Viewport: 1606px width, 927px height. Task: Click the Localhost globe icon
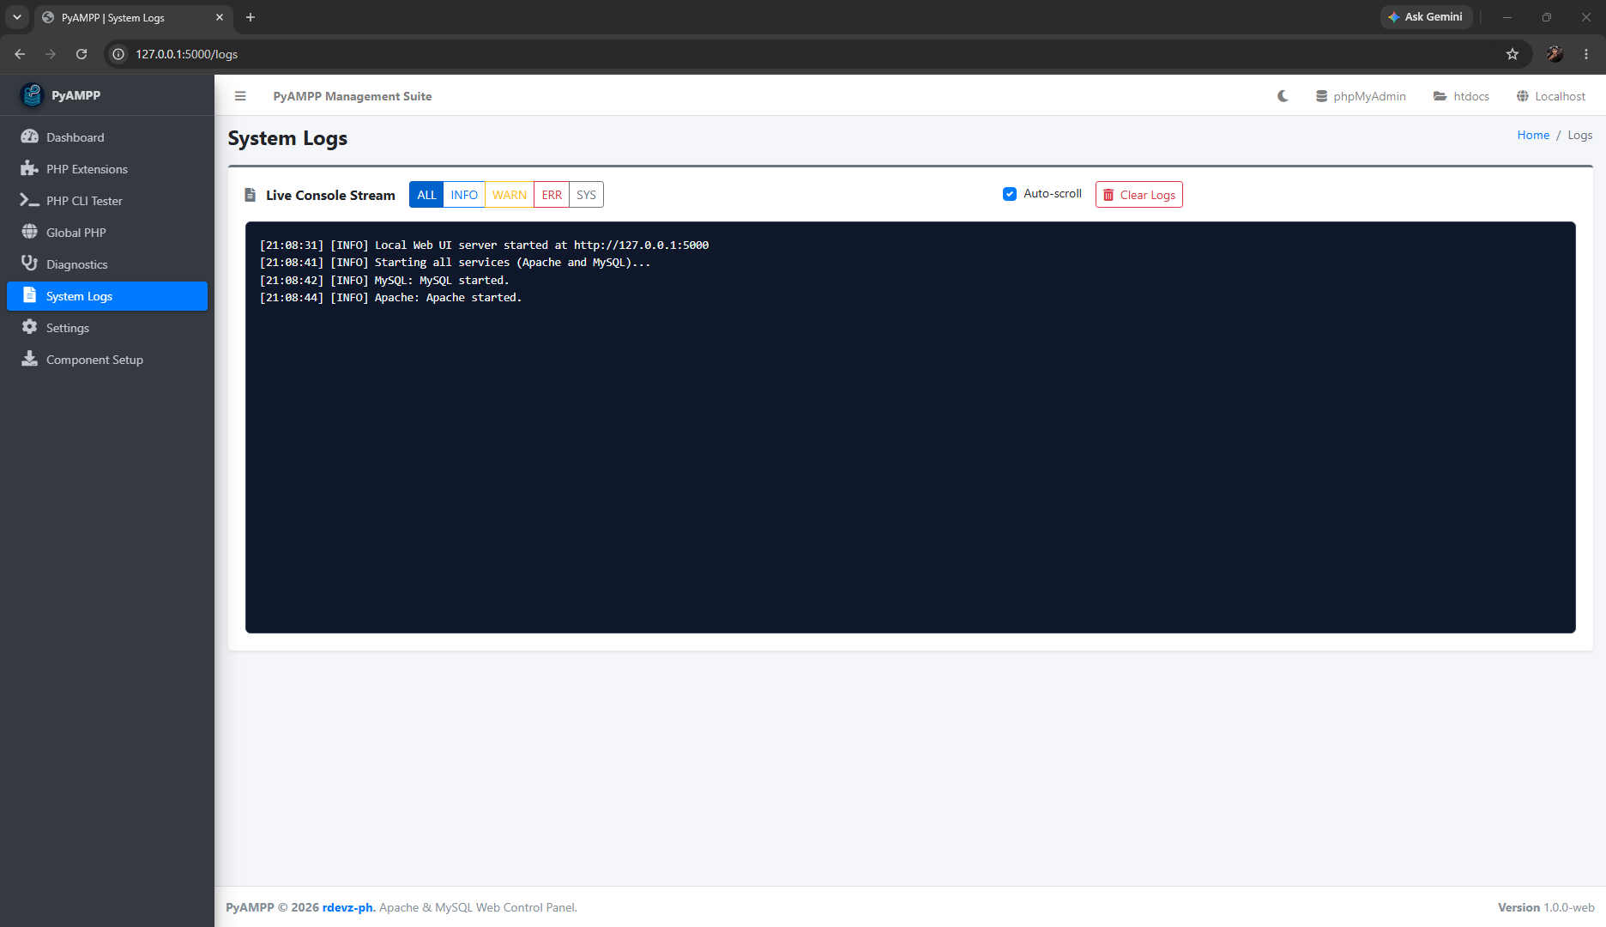[x=1523, y=96]
